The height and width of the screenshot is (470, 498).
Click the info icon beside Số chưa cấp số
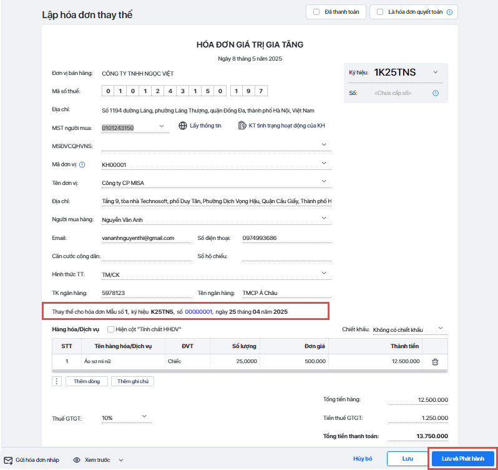[436, 93]
